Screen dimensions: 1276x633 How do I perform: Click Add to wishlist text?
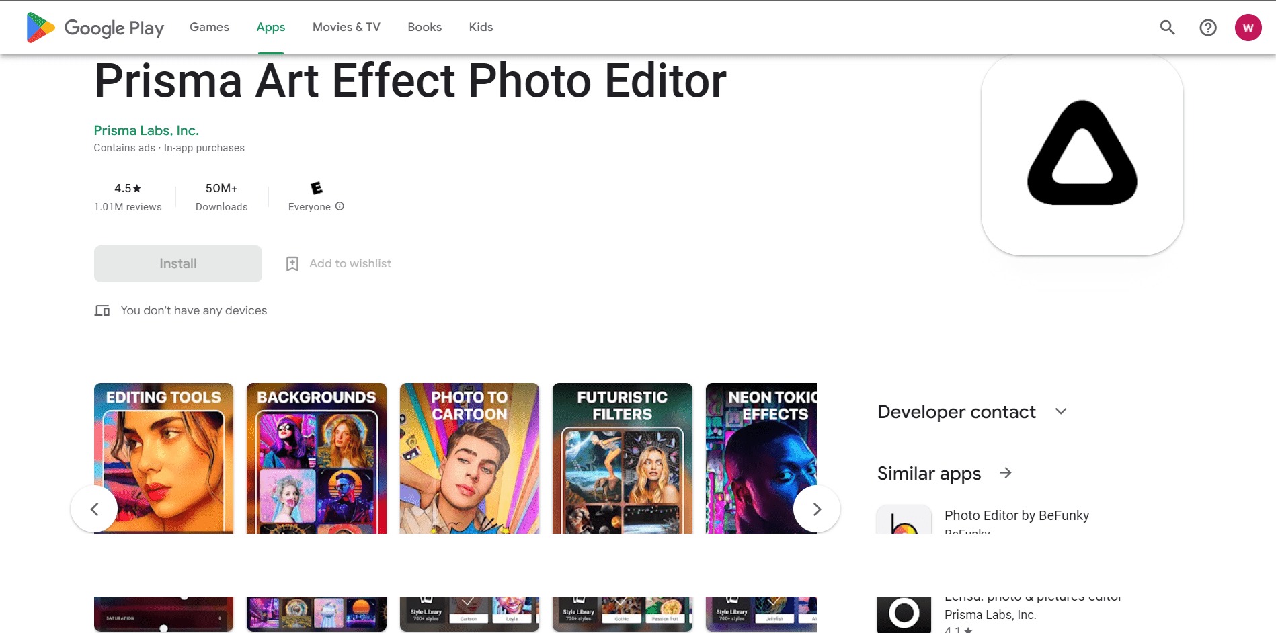click(350, 263)
